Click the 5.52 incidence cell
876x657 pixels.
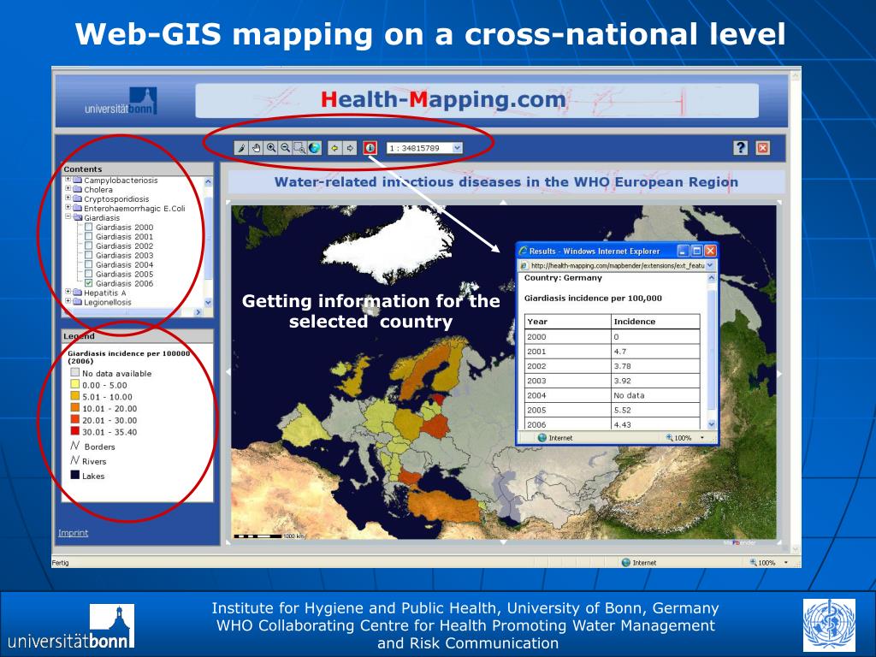point(655,410)
